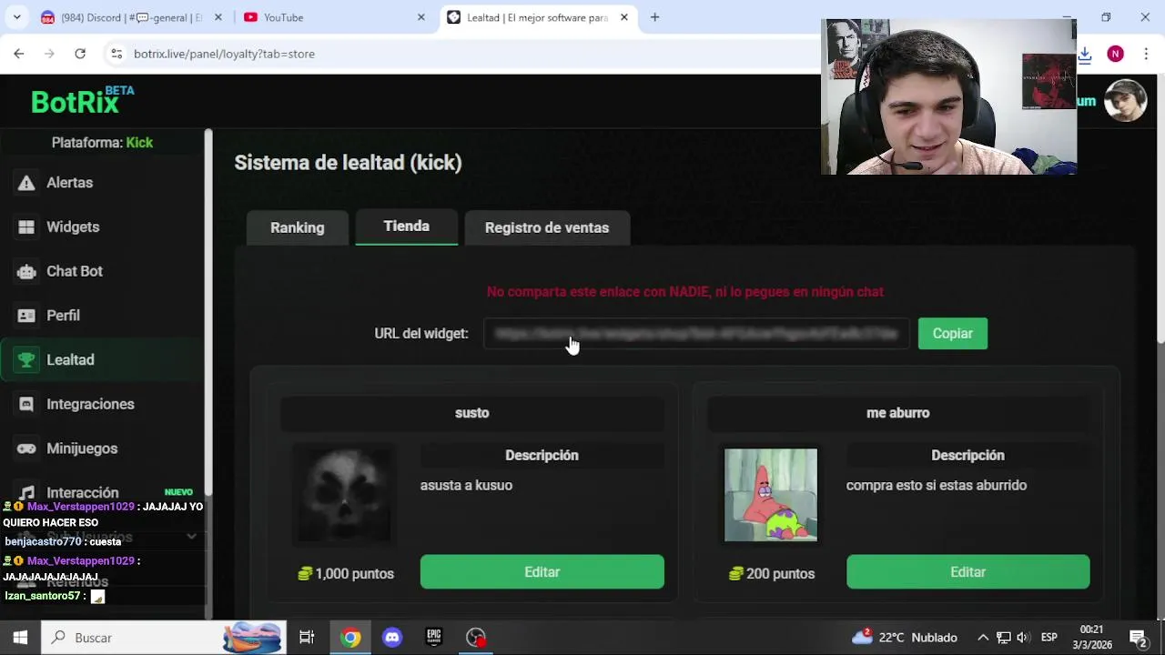Click the blurred widget URL field
Viewport: 1165px width, 655px height.
pyautogui.click(x=696, y=334)
